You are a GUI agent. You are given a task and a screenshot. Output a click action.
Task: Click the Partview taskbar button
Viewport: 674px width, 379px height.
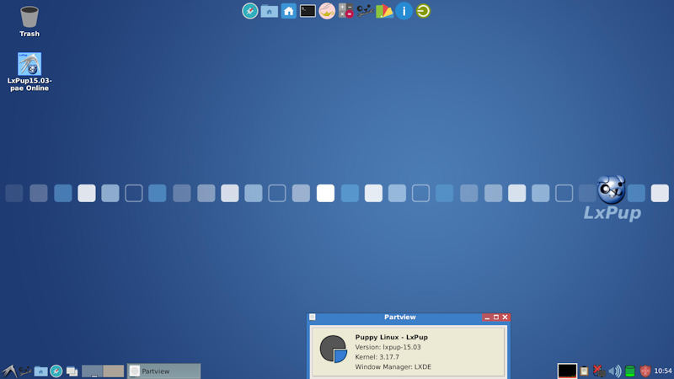[x=163, y=371]
